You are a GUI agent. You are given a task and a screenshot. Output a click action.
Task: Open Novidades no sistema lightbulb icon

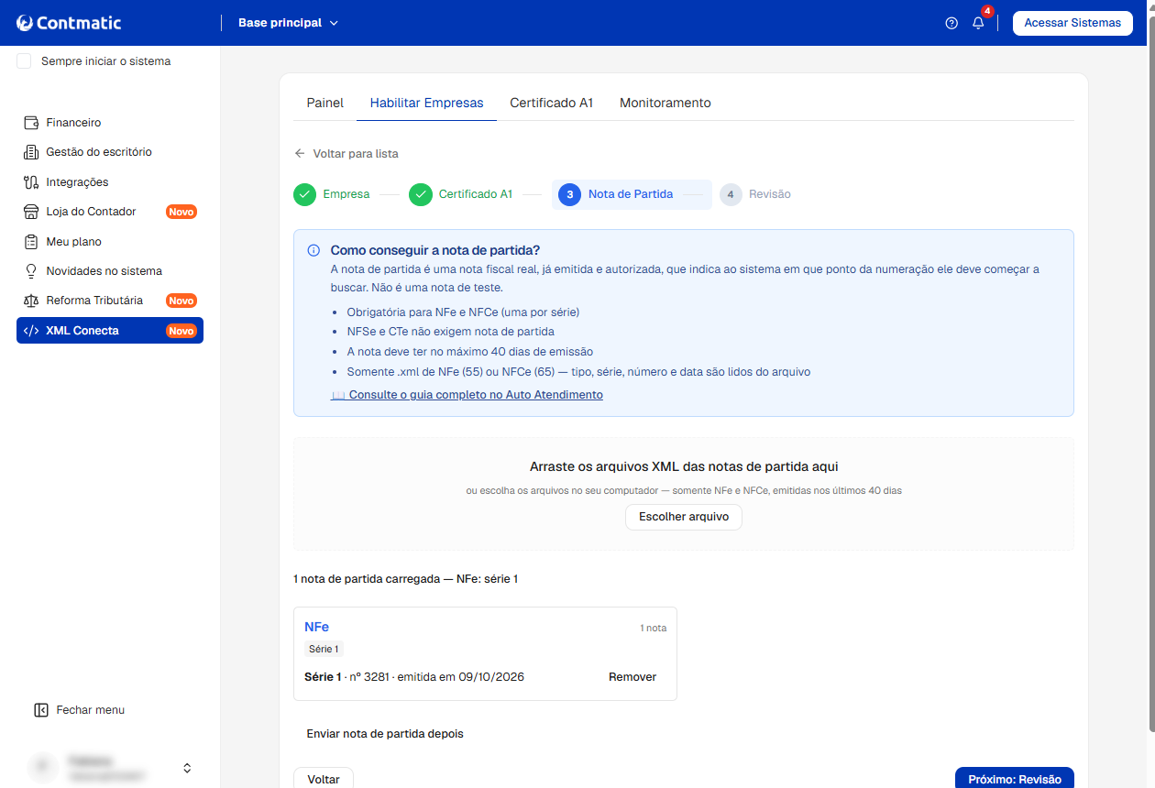(30, 271)
